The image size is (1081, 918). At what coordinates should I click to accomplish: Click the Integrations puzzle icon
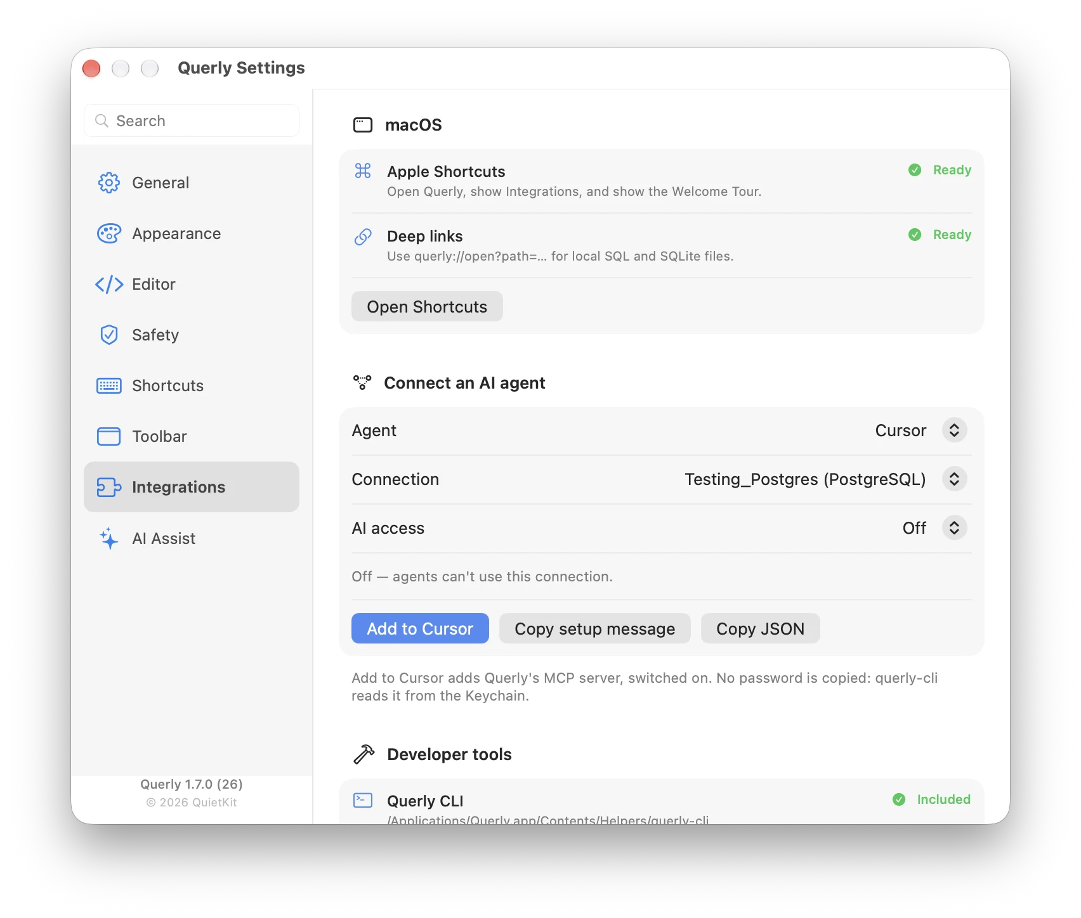coord(108,487)
